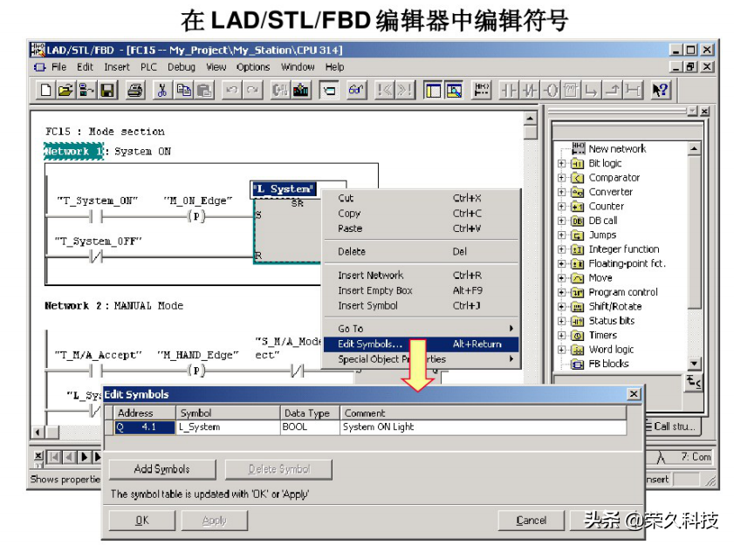The height and width of the screenshot is (545, 734).
Task: Choose Insert Network in context menu
Action: pos(422,276)
